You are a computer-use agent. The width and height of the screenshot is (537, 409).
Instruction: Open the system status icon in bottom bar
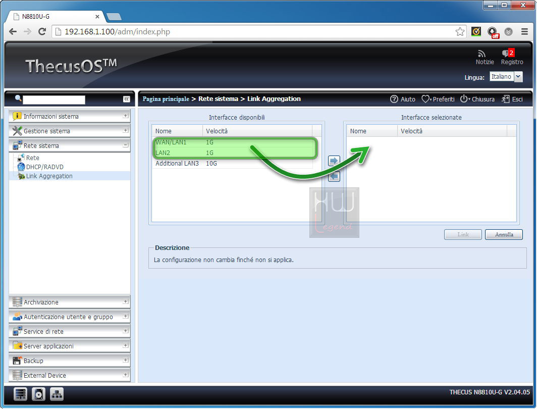pyautogui.click(x=20, y=394)
